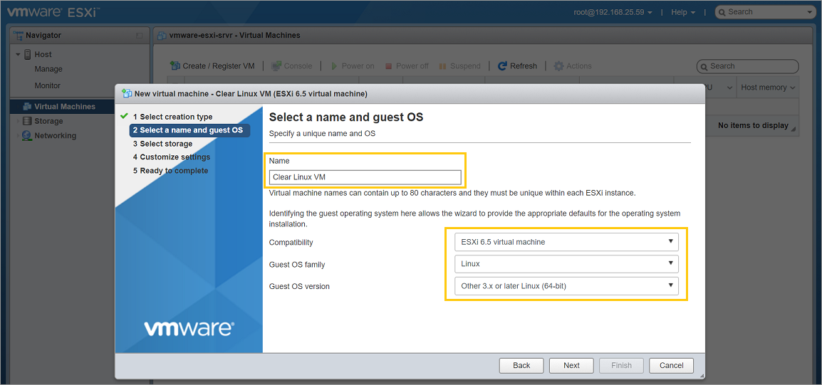
Task: Open the Help menu
Action: (x=683, y=12)
